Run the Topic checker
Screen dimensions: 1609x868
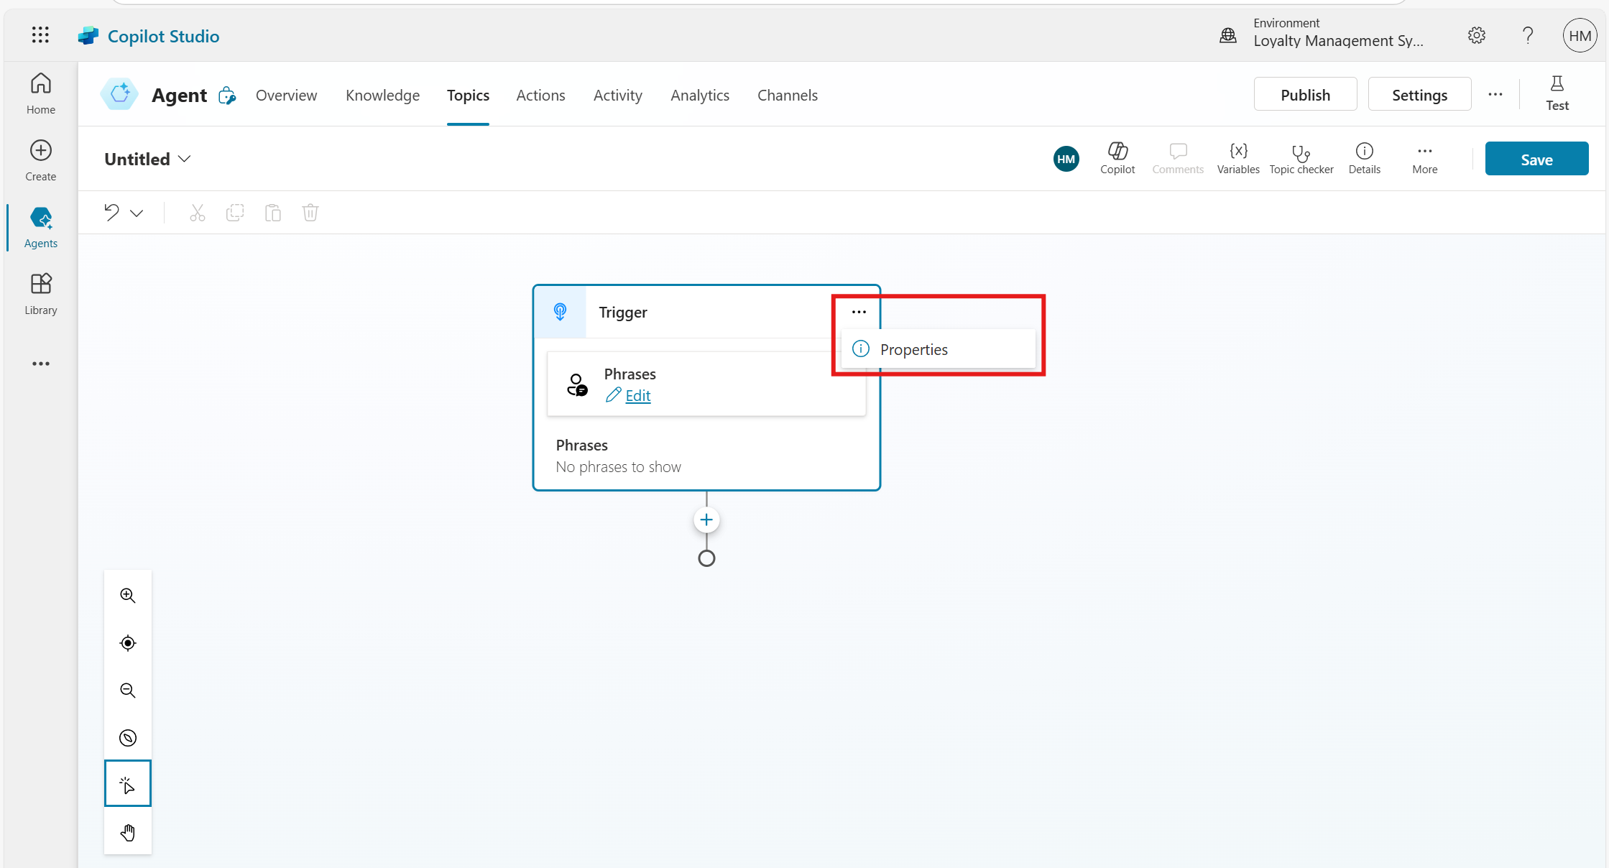point(1301,158)
